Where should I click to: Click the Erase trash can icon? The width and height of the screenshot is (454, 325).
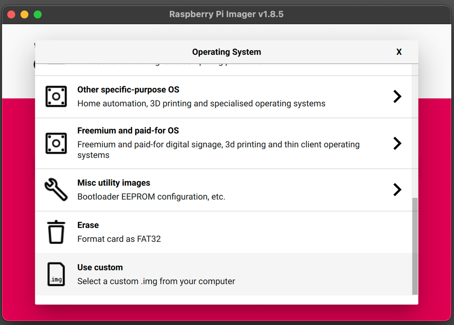tap(56, 232)
